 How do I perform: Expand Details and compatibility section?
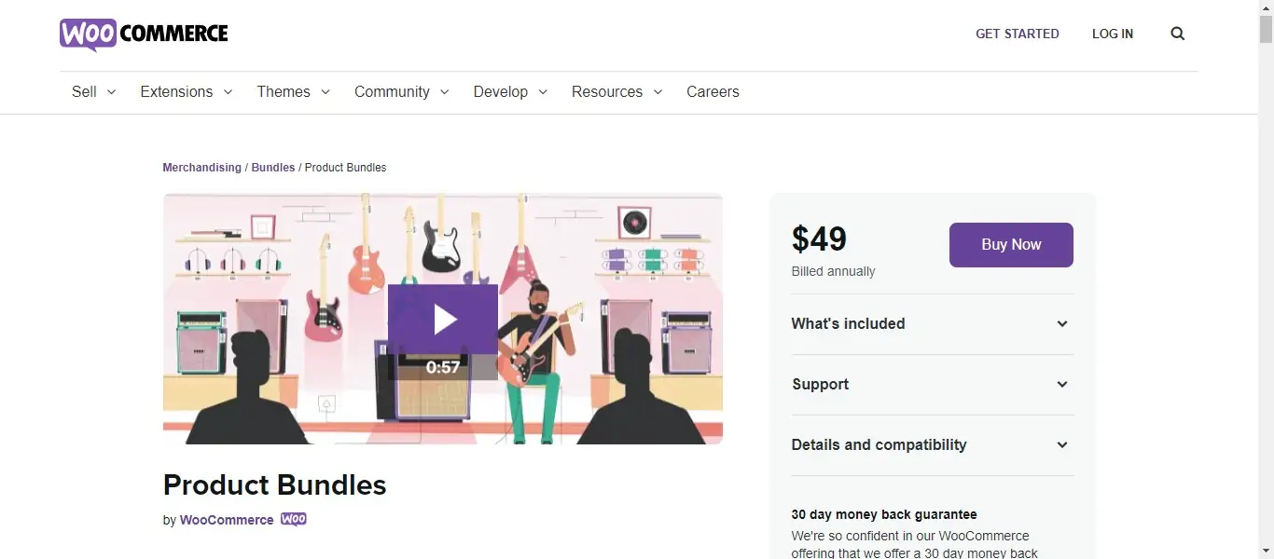(x=933, y=445)
